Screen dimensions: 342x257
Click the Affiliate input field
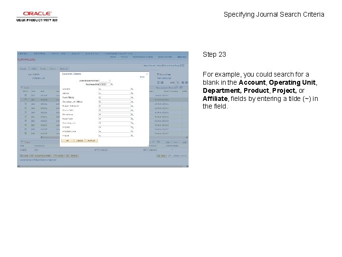[x=114, y=93]
